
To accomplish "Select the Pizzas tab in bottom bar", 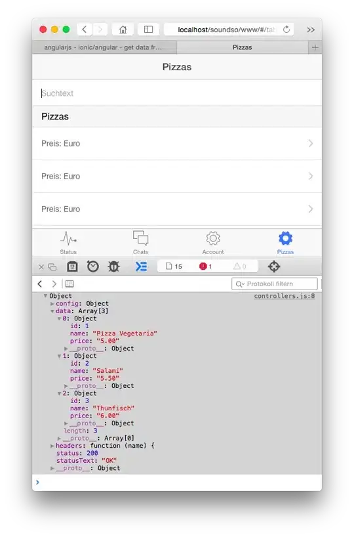I will click(285, 243).
